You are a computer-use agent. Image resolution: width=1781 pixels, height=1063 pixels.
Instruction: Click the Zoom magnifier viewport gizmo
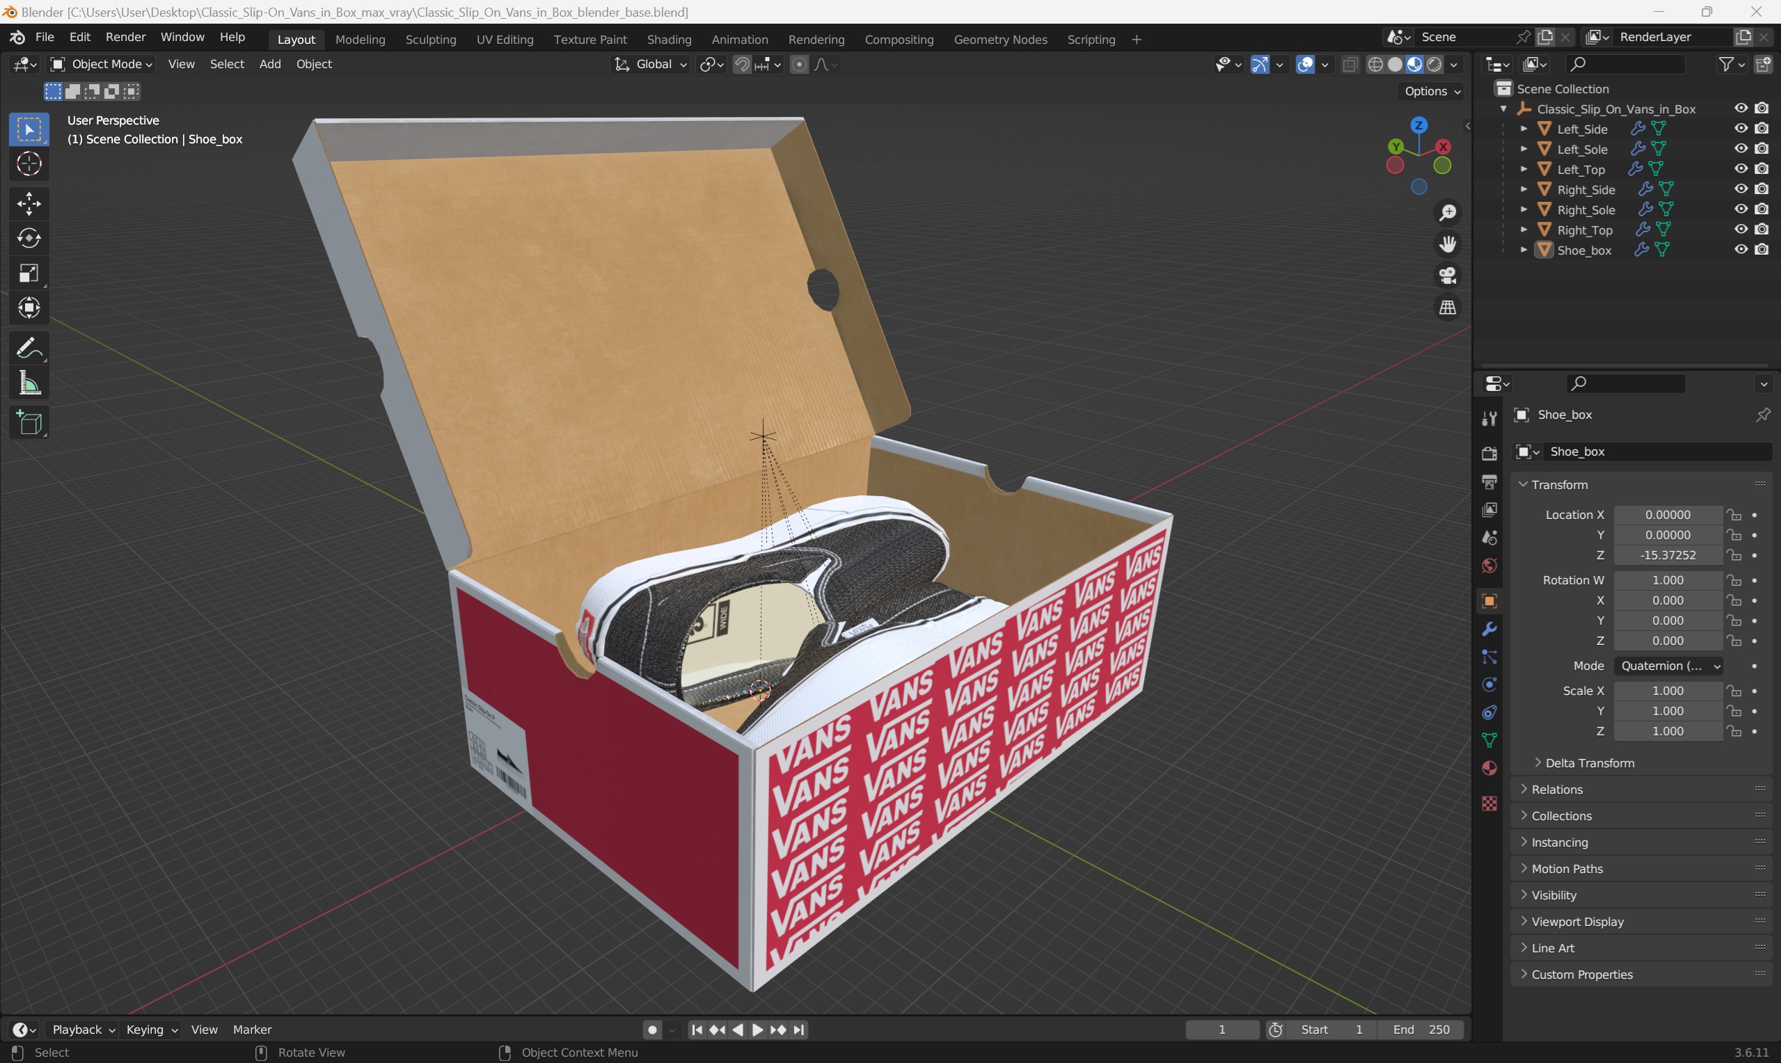pos(1448,213)
